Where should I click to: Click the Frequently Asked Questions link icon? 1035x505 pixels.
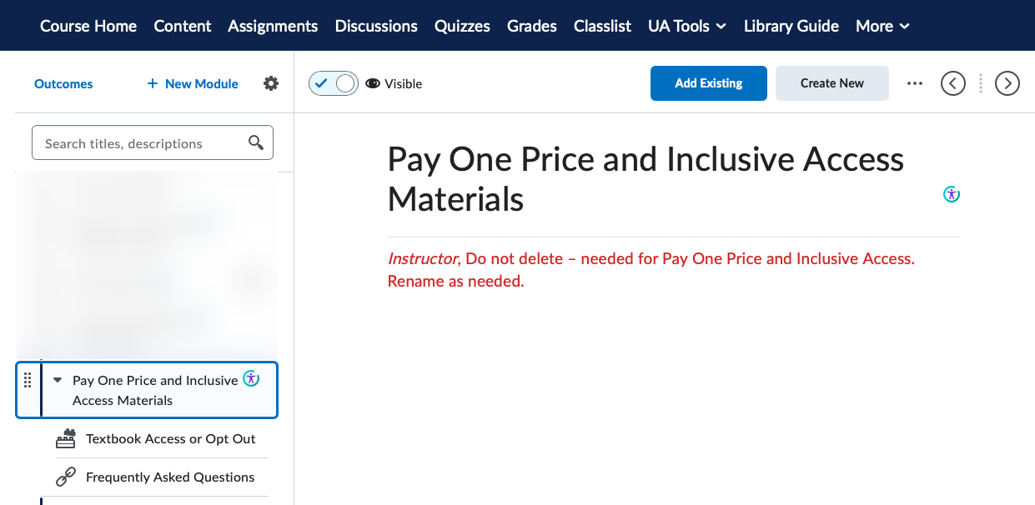(x=66, y=477)
